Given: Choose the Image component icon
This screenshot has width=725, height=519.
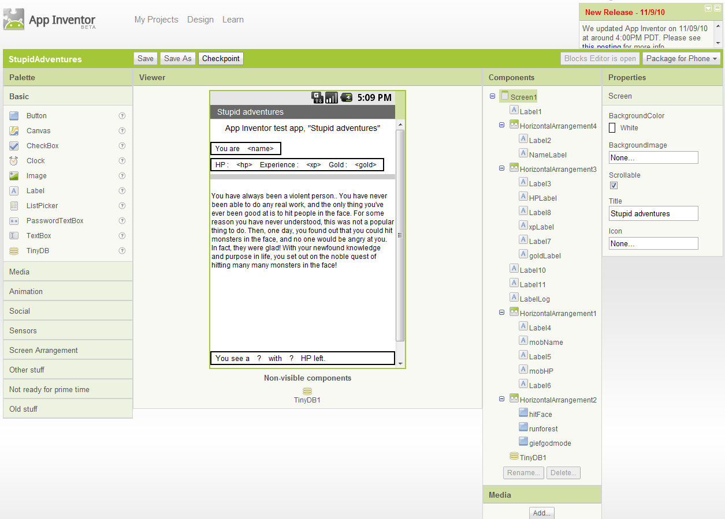Looking at the screenshot, I should 14,176.
